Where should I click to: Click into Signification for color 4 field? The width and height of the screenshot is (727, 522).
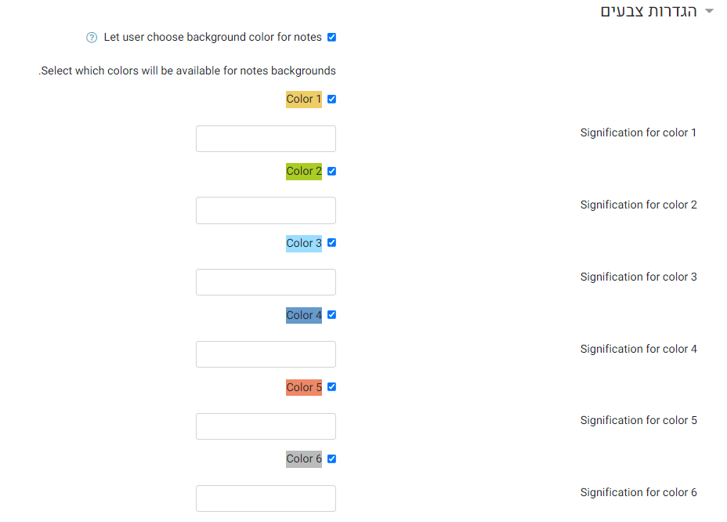[x=266, y=354]
